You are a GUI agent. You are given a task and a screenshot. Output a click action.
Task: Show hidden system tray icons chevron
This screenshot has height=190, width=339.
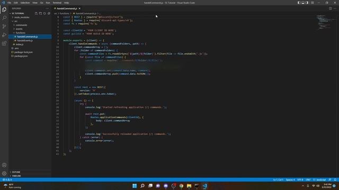coord(302,186)
